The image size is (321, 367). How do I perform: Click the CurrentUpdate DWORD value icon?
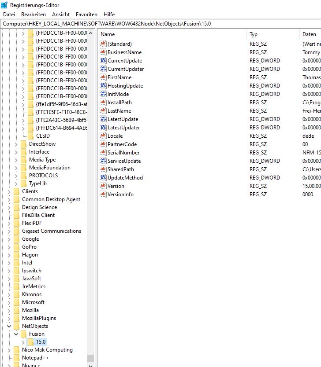(103, 61)
